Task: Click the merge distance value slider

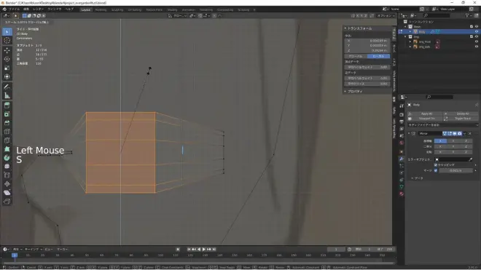Action: [455, 170]
